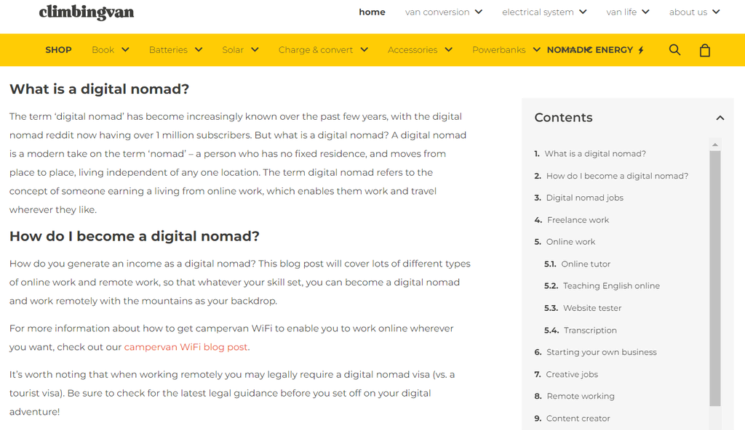The image size is (745, 430).
Task: Expand the electrical system menu
Action: [544, 12]
